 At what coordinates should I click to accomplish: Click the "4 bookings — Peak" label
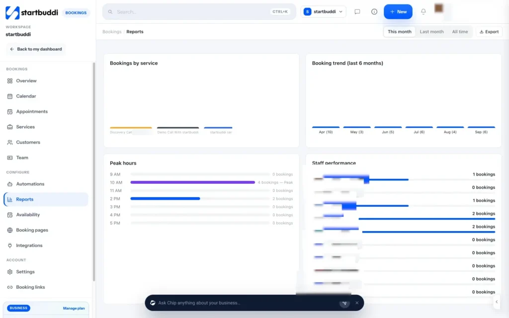275,182
